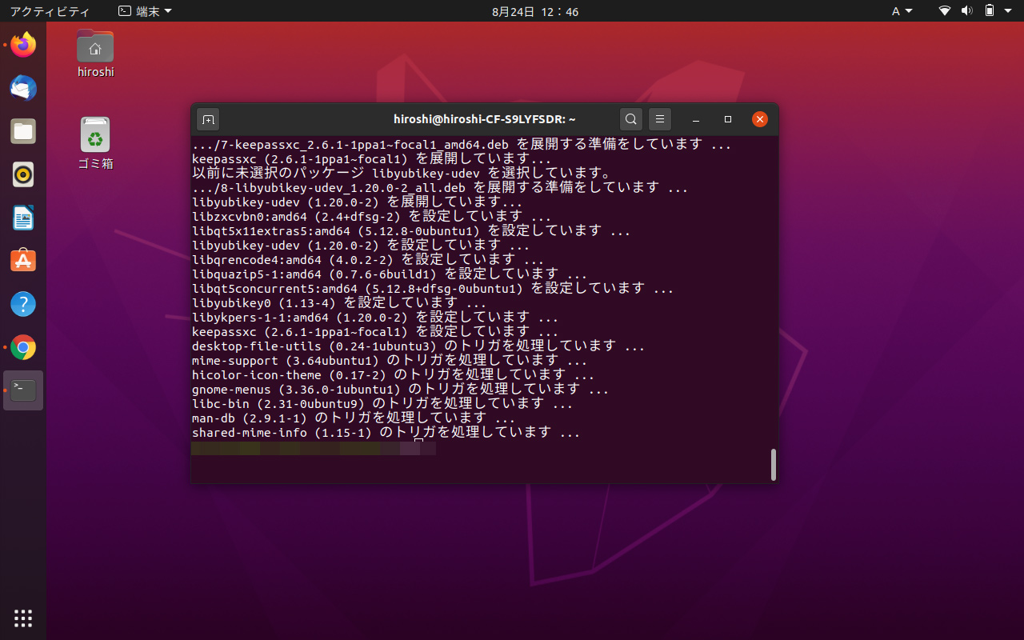Select the Terminal icon in dock

[23, 390]
